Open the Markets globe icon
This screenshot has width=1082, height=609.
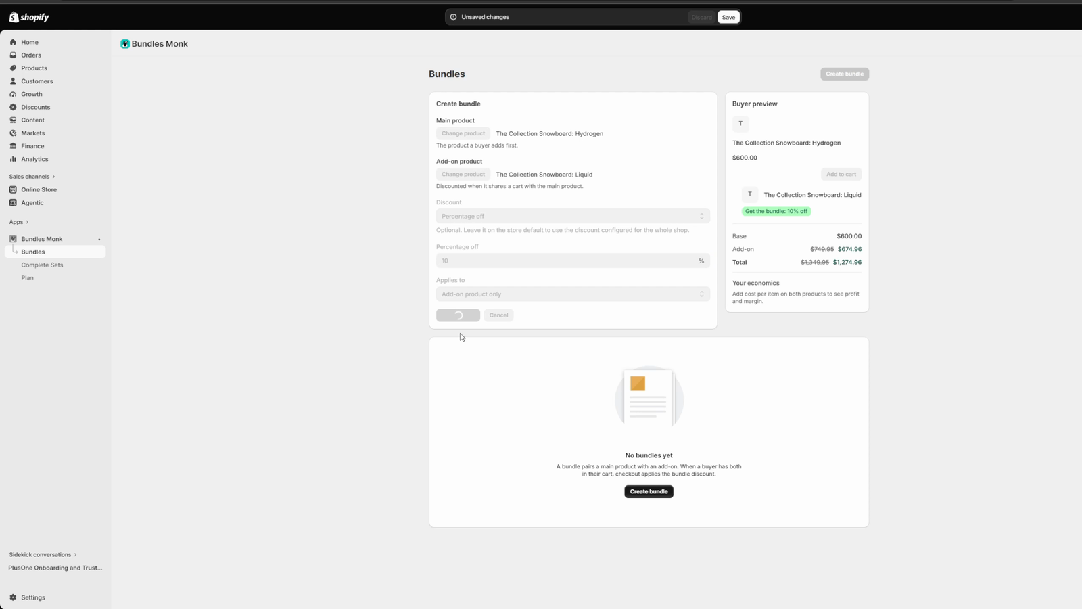(x=13, y=133)
